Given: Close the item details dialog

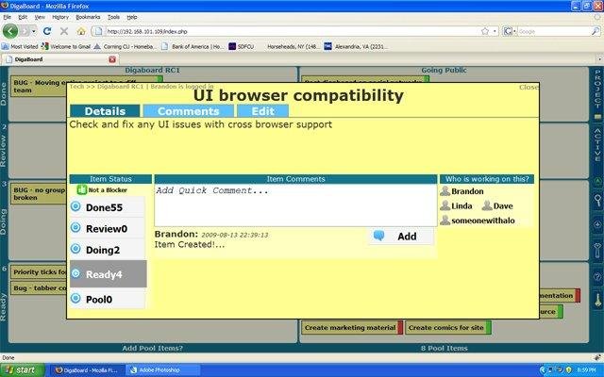Looking at the screenshot, I should (528, 88).
